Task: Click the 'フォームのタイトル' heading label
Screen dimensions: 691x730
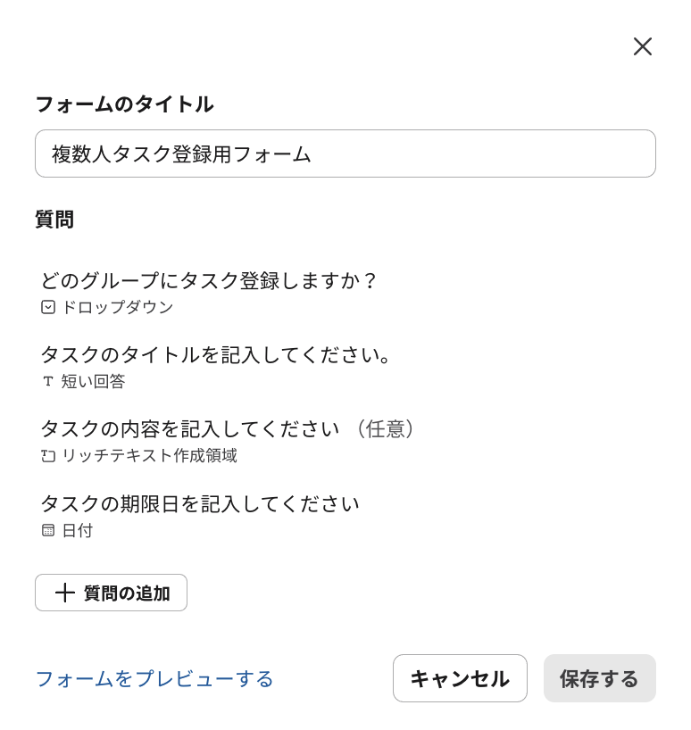Action: [x=124, y=104]
